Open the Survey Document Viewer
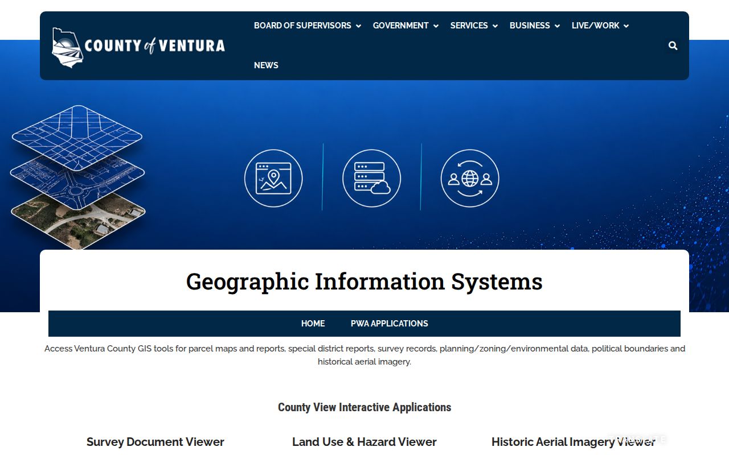Viewport: 729px width, 455px height. (155, 442)
